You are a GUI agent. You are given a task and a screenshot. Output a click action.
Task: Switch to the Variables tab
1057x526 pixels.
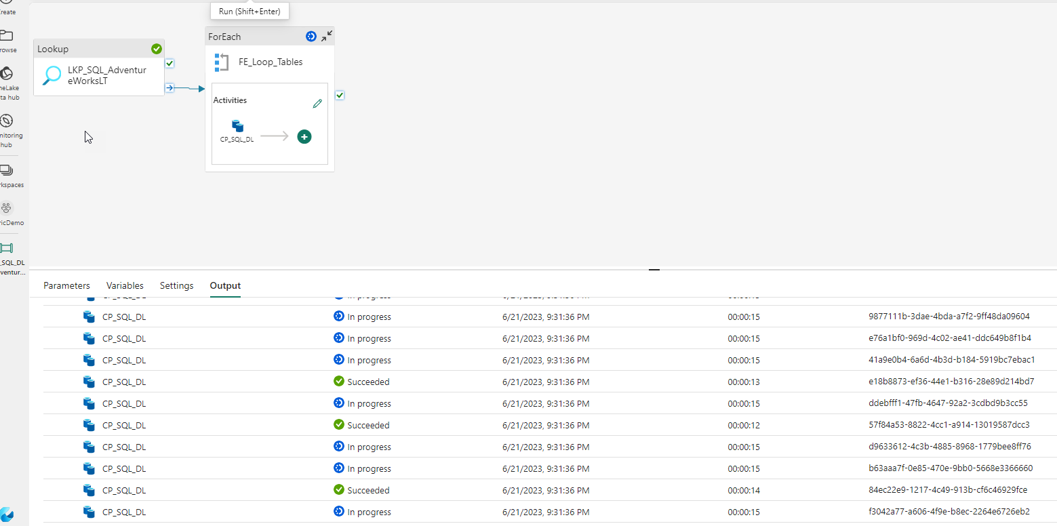click(x=125, y=285)
